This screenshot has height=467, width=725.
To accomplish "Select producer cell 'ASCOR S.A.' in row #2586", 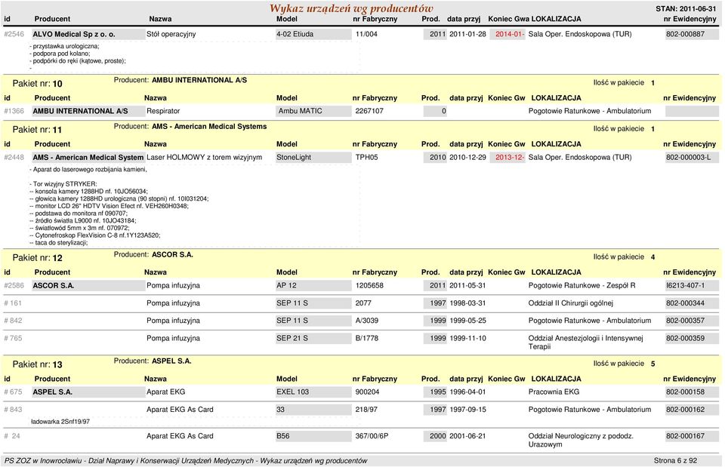I will click(x=88, y=286).
